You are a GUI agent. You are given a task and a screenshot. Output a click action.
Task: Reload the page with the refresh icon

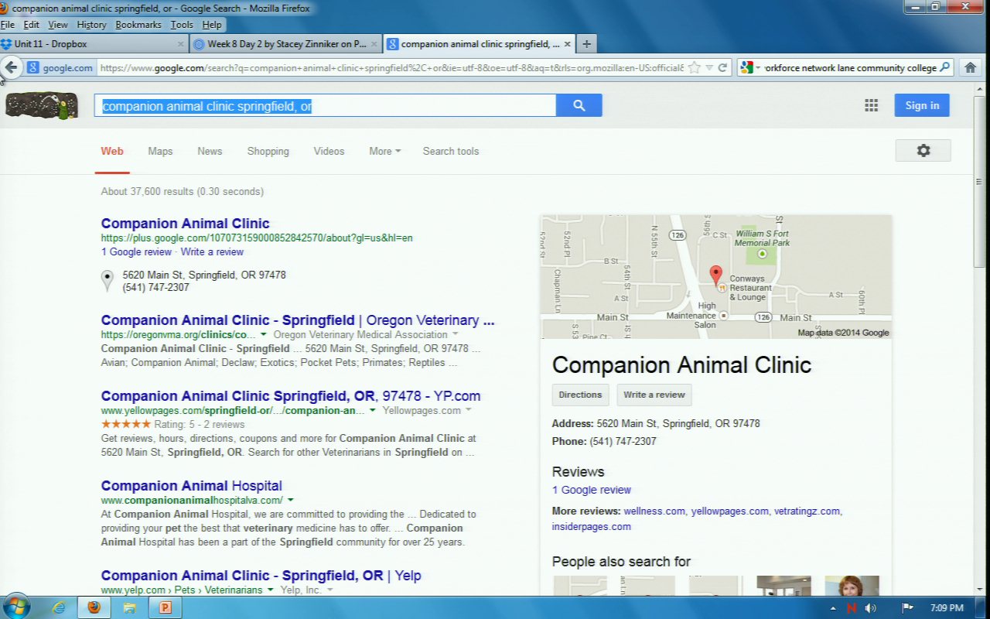(722, 67)
